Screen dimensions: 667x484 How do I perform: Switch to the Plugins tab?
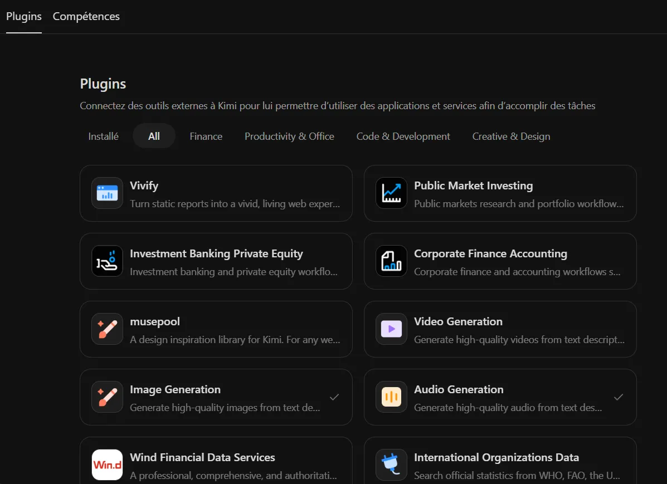[24, 16]
